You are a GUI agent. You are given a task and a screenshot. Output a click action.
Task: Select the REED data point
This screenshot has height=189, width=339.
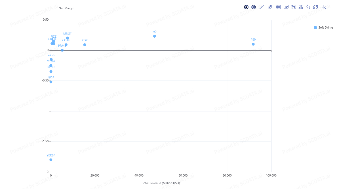(x=51, y=72)
